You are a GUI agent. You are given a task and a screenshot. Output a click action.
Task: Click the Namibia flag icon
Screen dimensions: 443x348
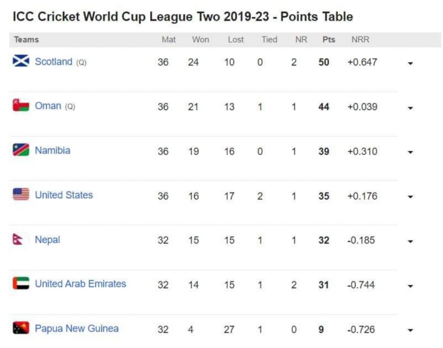click(21, 150)
